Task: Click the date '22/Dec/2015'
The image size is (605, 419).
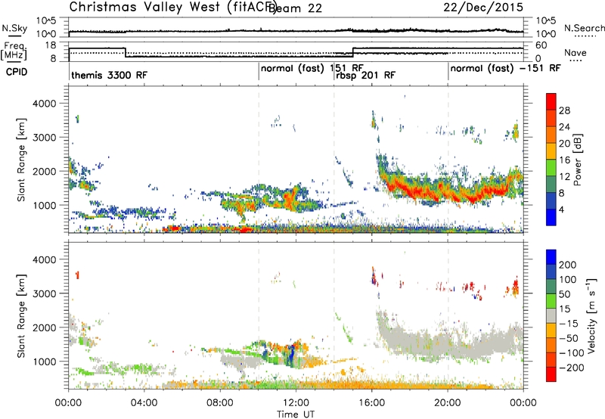Action: pyautogui.click(x=483, y=7)
